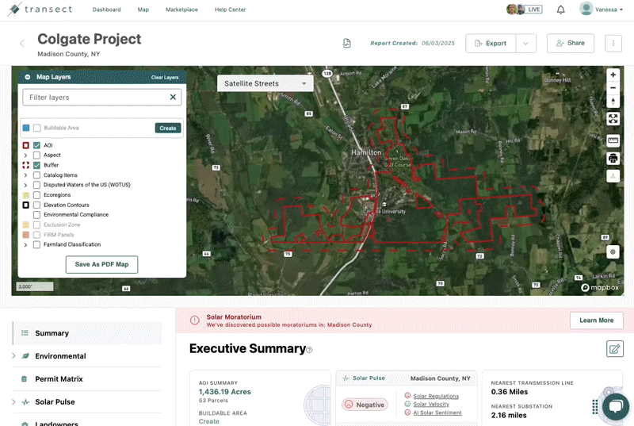The height and width of the screenshot is (426, 634).
Task: Uncheck the AOI layer
Action: (36, 145)
